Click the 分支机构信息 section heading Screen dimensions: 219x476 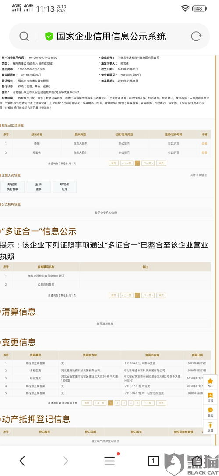click(x=11, y=204)
